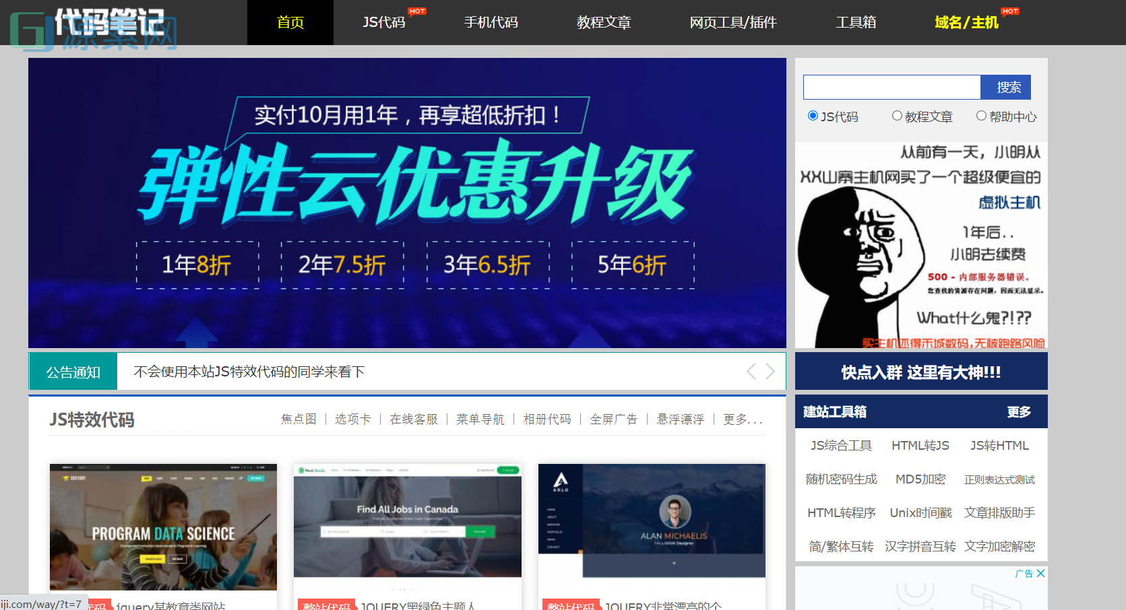The image size is (1126, 610).
Task: Open the 汉字拼音互转 converter
Action: click(920, 546)
